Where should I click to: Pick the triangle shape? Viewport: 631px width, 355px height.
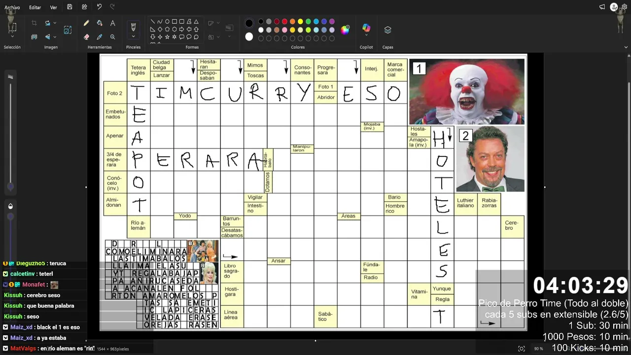click(196, 22)
